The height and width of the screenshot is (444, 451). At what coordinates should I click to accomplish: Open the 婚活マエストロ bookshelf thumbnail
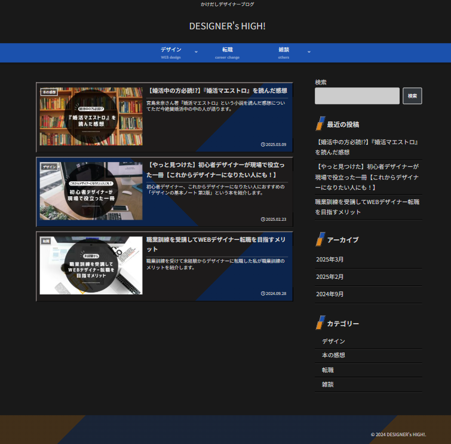point(91,117)
